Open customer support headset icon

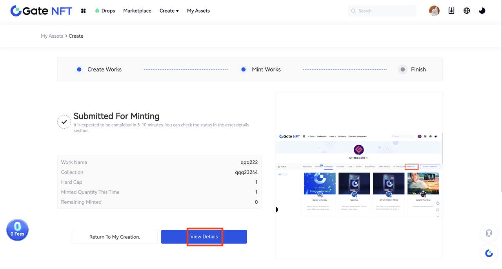(x=489, y=233)
